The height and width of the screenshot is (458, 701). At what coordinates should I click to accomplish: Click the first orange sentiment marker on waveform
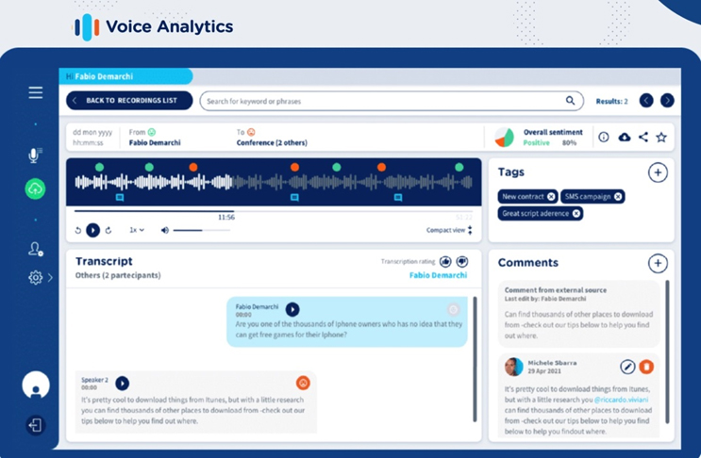(x=193, y=167)
